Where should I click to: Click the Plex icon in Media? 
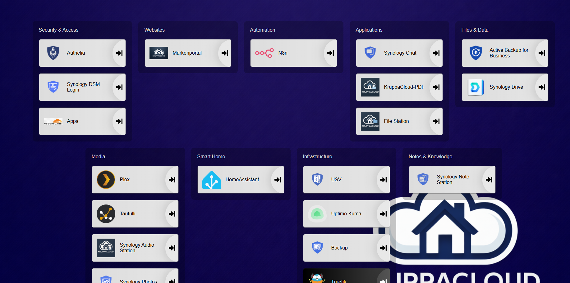point(106,179)
